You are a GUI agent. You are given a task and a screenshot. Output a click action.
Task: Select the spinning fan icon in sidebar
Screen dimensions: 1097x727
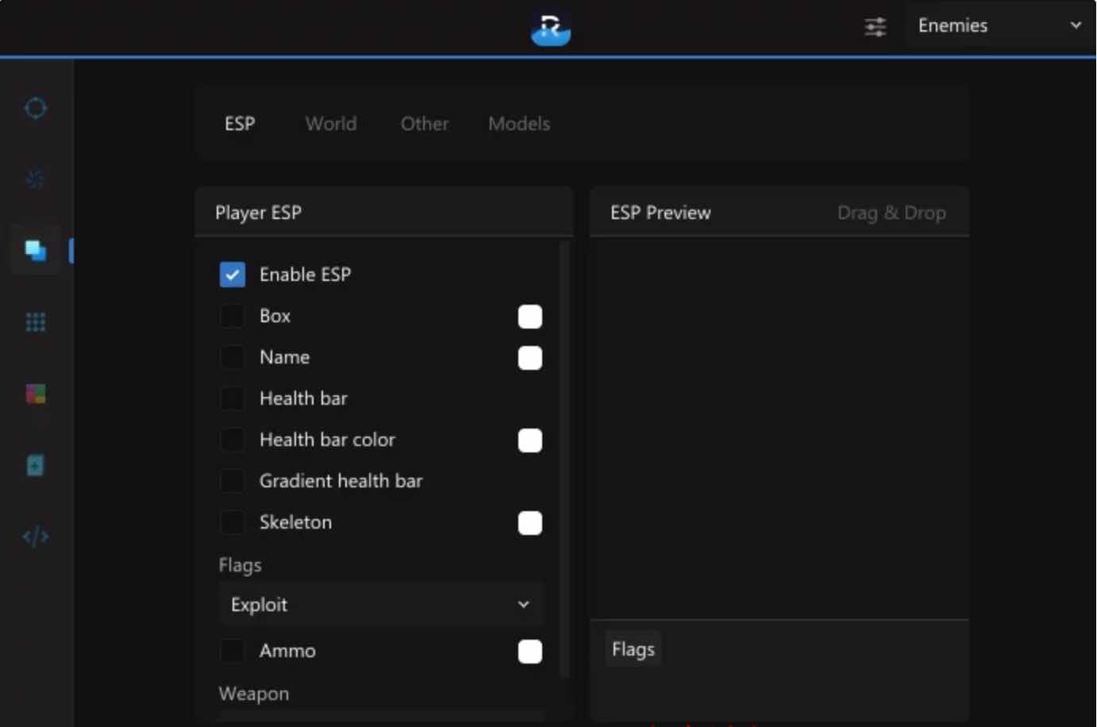(36, 179)
